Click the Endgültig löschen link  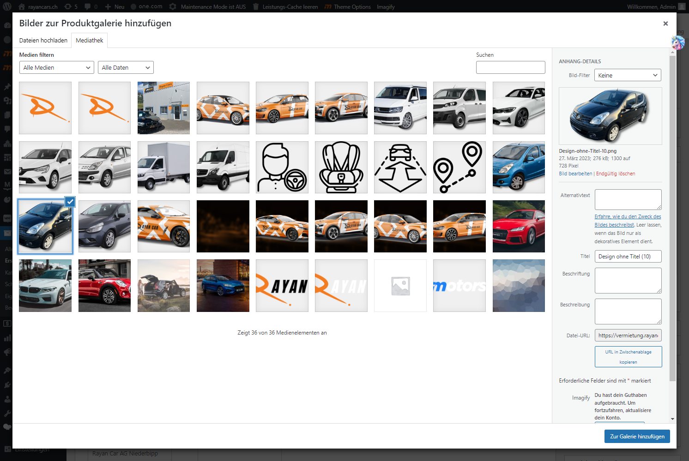tap(616, 174)
